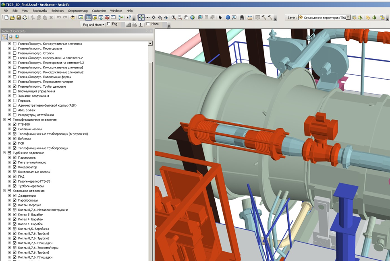Click the Блочный щит управления layer name
This screenshot has height=261, width=390.
pos(36,91)
